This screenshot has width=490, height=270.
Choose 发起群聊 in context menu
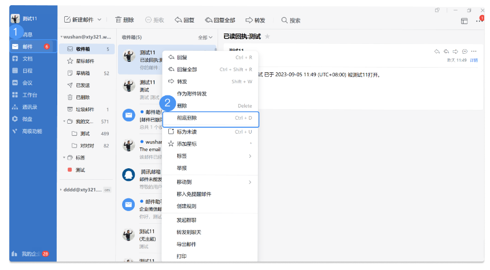(x=210, y=220)
